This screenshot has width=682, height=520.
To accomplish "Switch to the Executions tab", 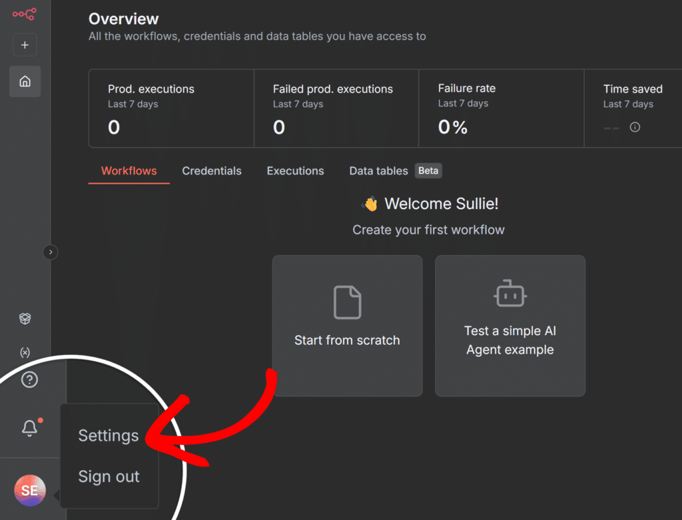I will coord(295,171).
